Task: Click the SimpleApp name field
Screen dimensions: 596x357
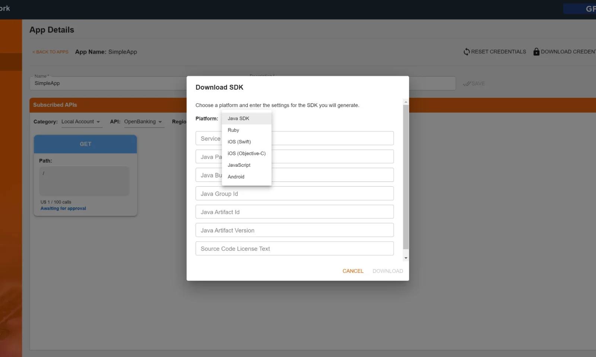Action: pyautogui.click(x=108, y=83)
